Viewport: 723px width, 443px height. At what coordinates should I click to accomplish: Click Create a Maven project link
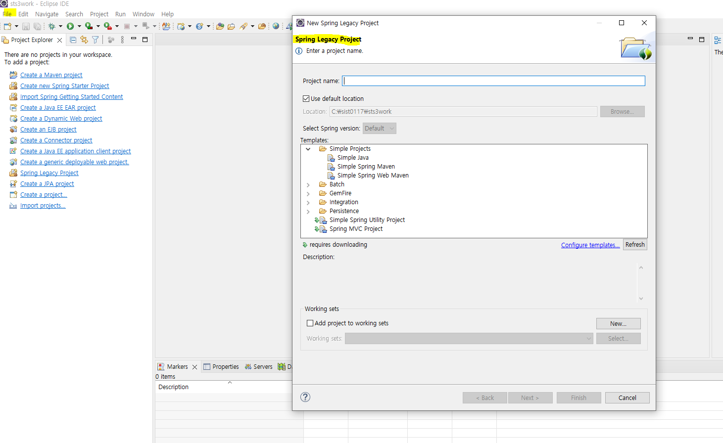(x=51, y=75)
